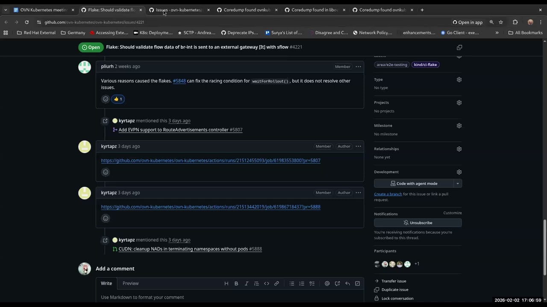Copy issue title link icon in header
This screenshot has height=307, width=547.
point(459,47)
